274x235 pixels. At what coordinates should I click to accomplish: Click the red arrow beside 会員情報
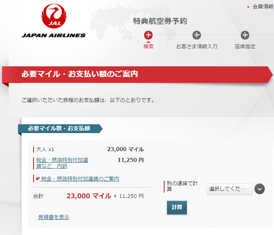[248, 7]
